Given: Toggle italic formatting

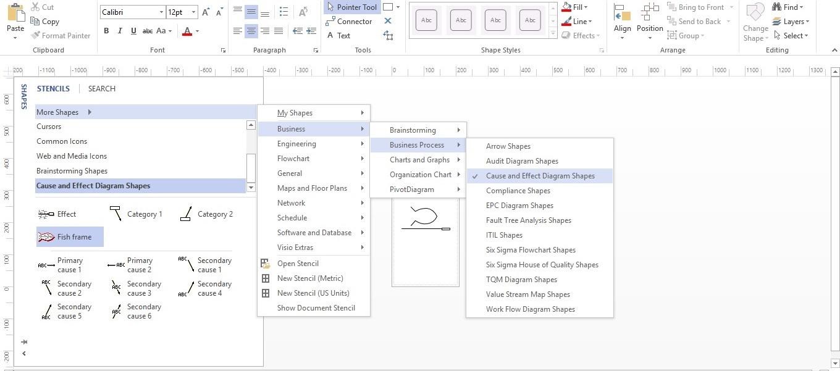Looking at the screenshot, I should (x=119, y=30).
